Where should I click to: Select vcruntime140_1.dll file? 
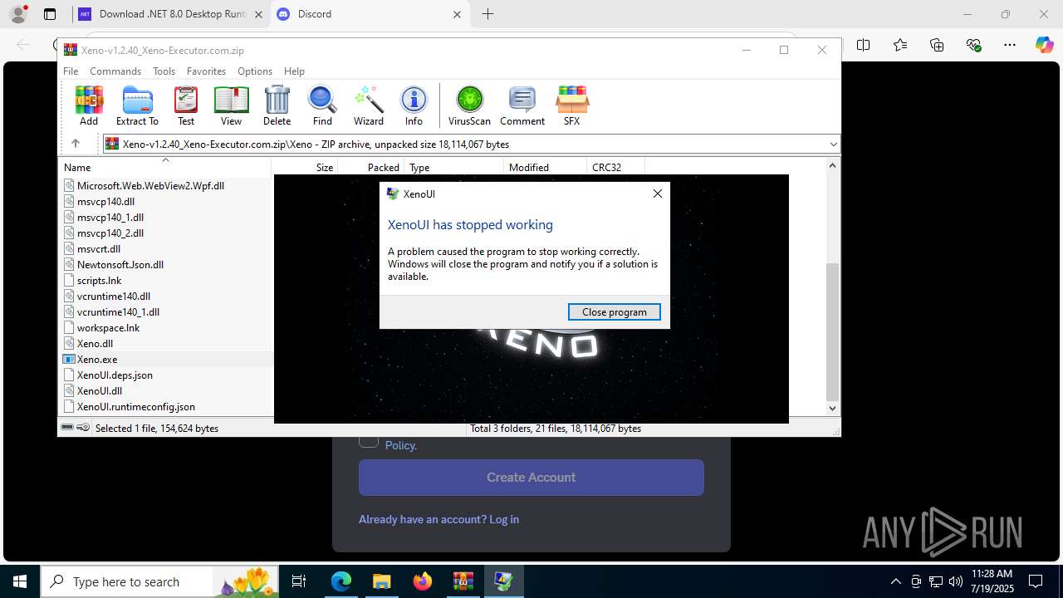tap(118, 312)
